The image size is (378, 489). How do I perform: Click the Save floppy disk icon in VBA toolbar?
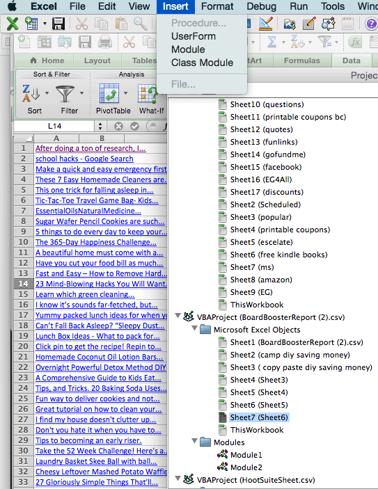58,24
